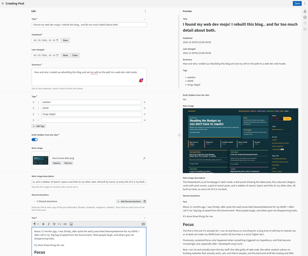
Task: Click the Add Tags button
Action: click(x=39, y=126)
